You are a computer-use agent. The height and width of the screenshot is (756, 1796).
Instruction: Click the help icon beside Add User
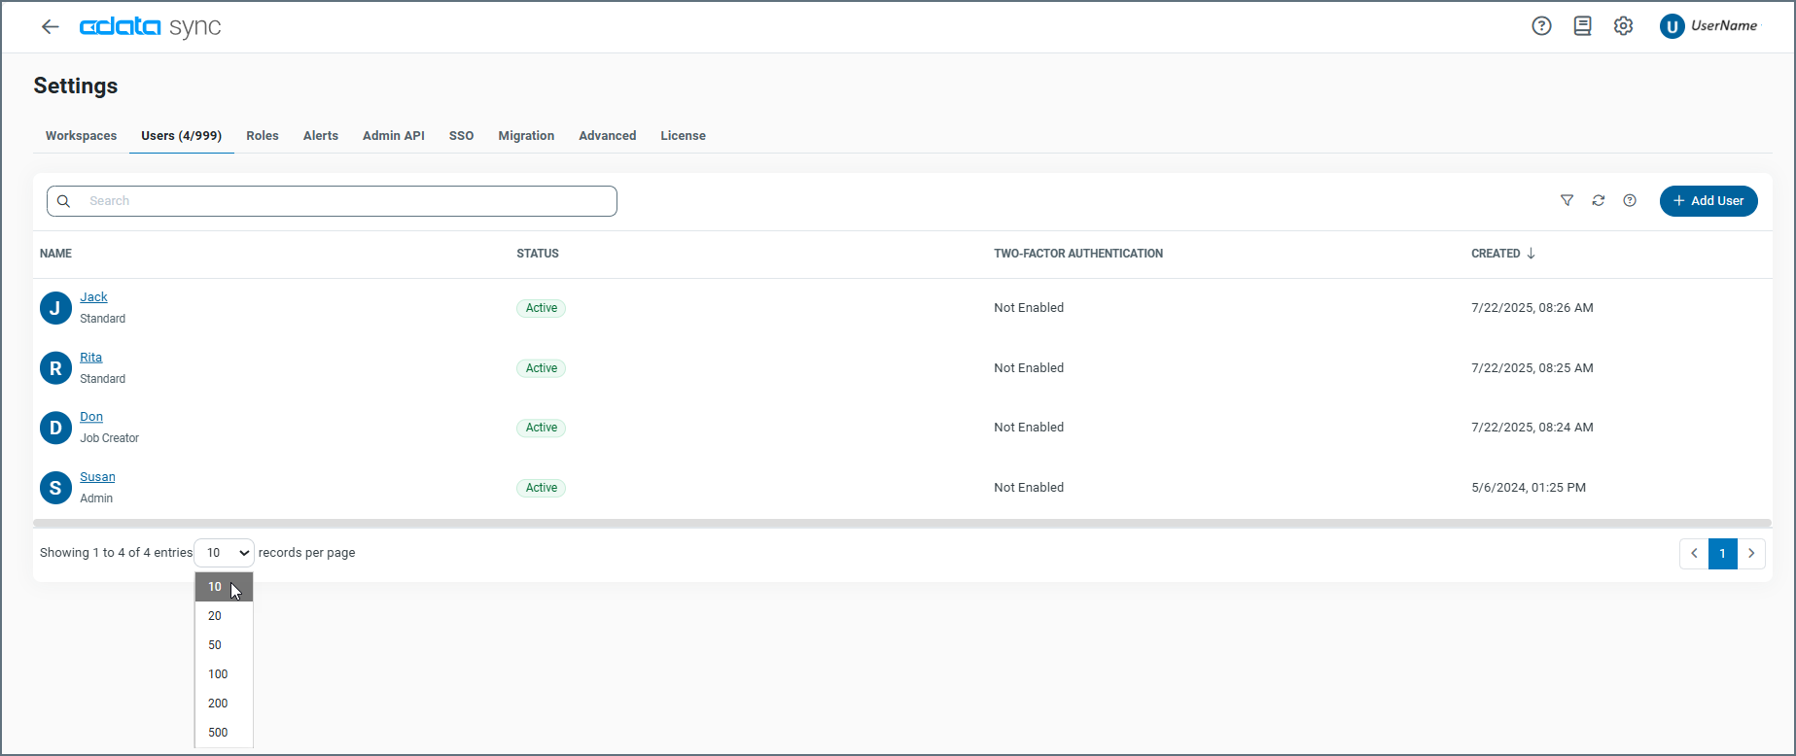pos(1630,201)
